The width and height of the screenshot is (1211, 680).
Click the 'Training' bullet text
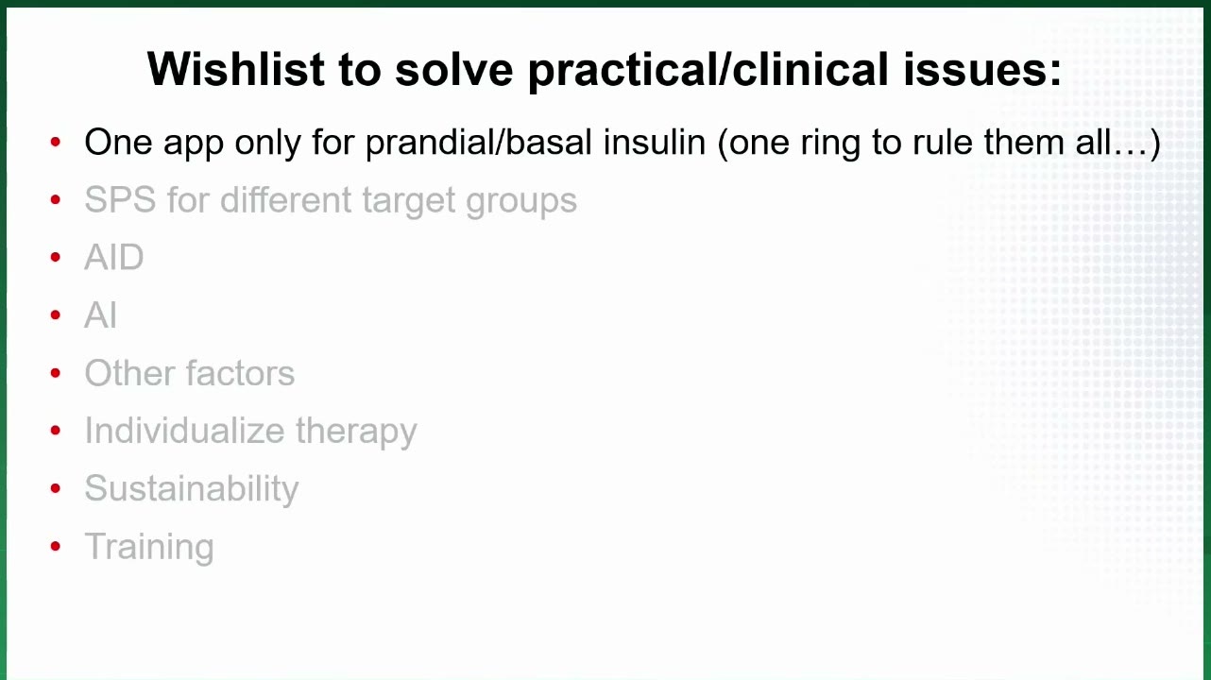point(148,547)
